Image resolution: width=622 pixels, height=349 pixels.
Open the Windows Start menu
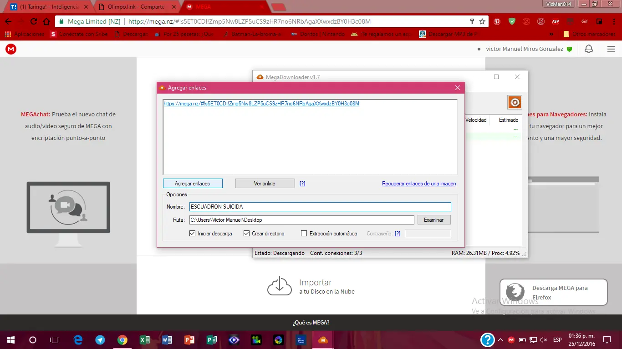click(x=10, y=339)
